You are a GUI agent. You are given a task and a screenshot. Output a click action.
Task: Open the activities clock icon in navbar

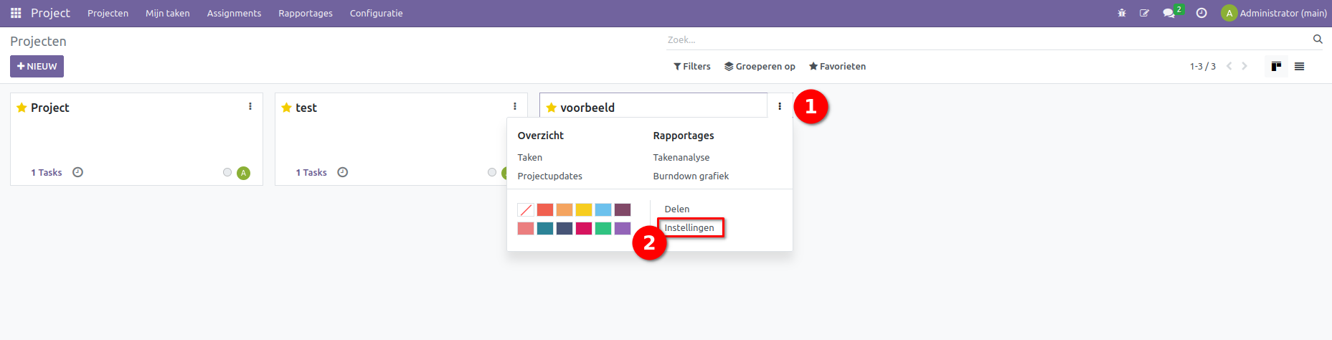(x=1201, y=13)
